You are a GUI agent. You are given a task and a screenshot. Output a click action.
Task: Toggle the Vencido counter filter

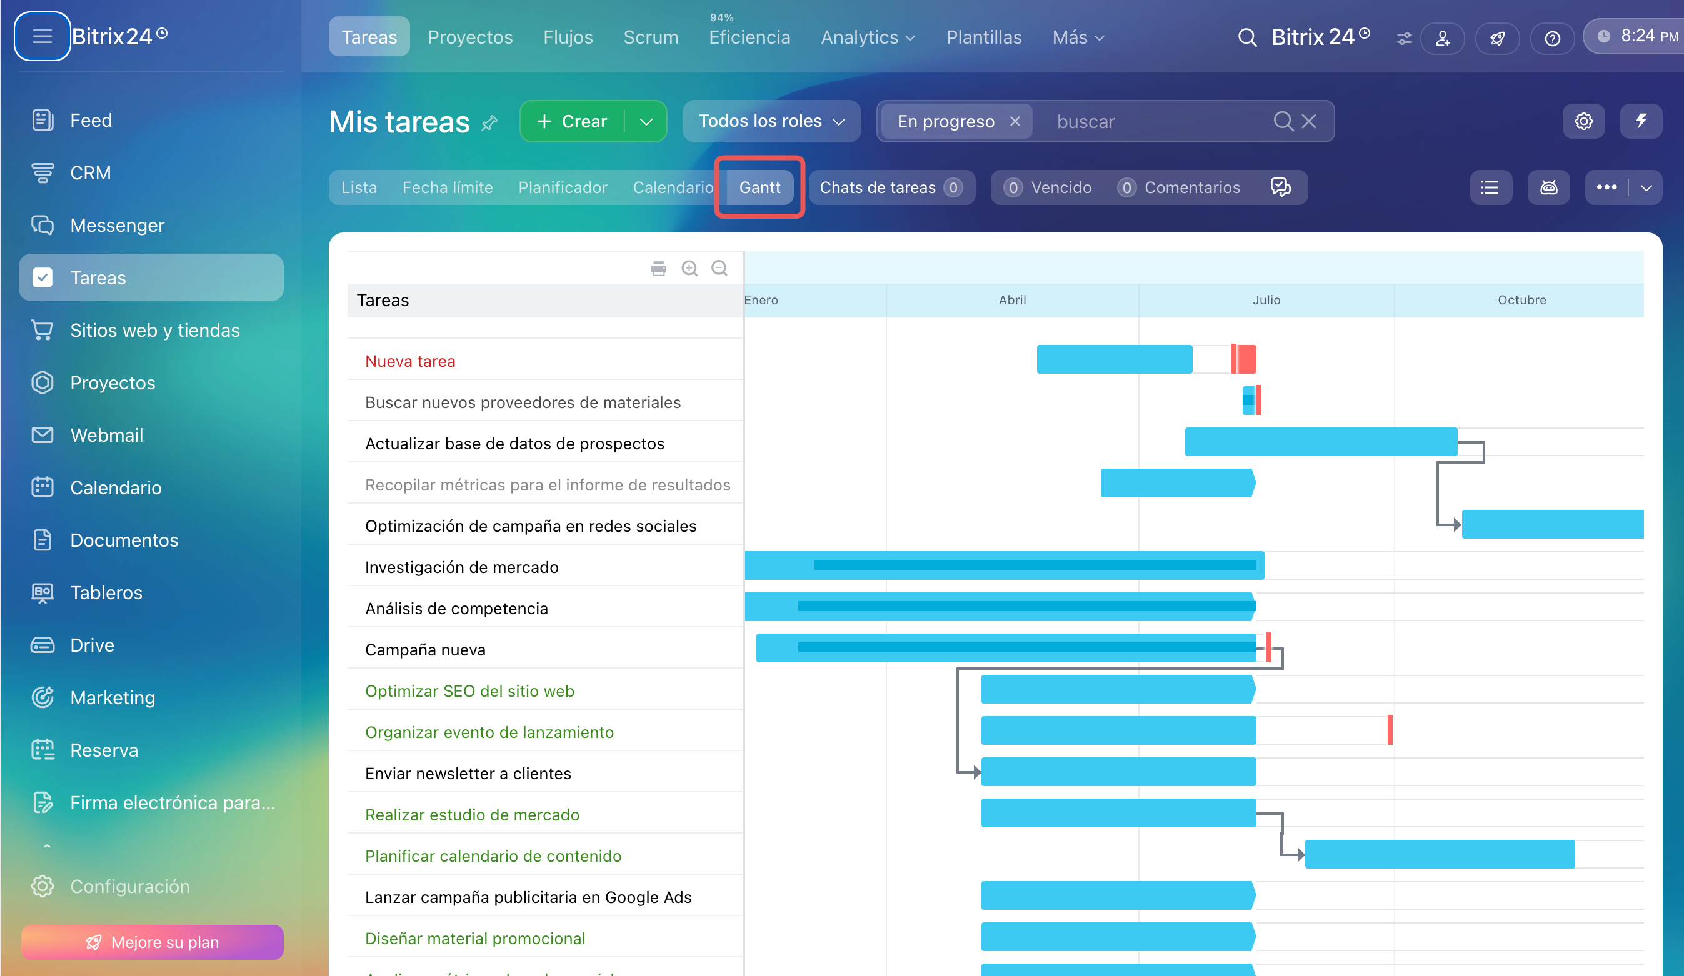[x=1047, y=187]
